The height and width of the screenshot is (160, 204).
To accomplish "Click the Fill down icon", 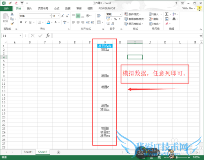I will pyautogui.click(x=167, y=19).
